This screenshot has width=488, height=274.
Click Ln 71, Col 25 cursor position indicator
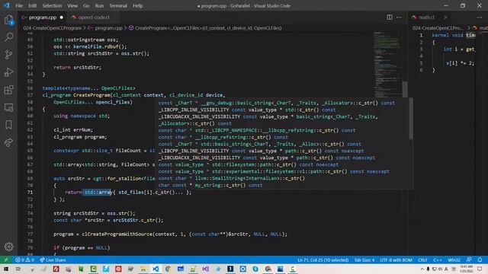click(323, 260)
